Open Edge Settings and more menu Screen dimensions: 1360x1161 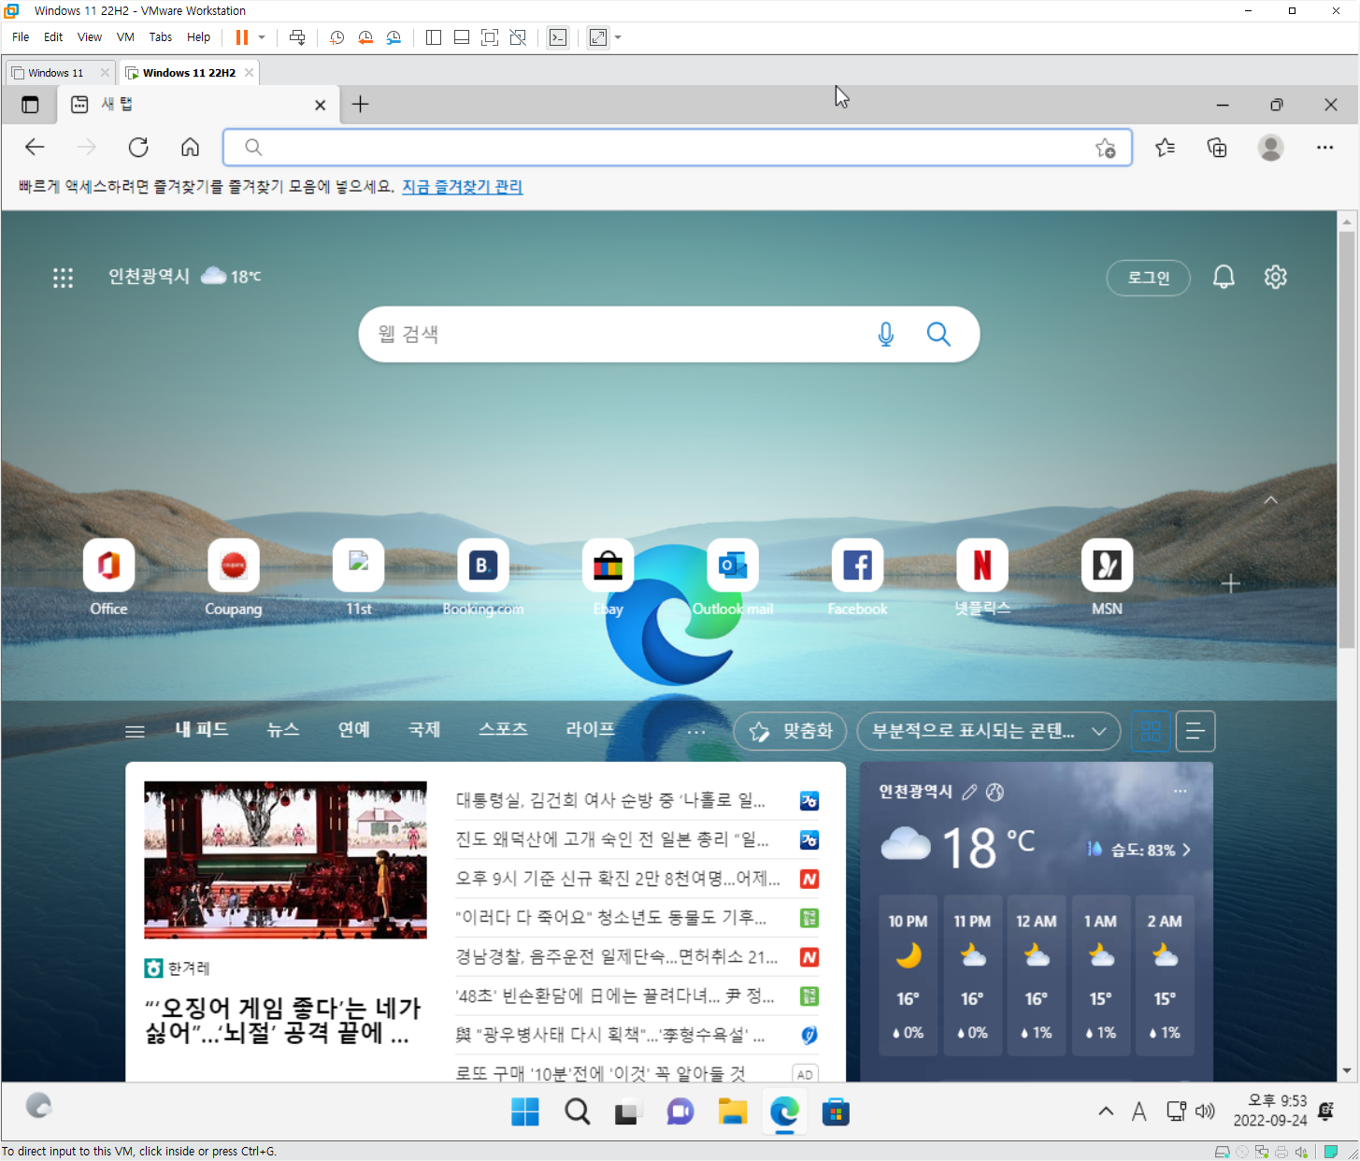[1324, 148]
